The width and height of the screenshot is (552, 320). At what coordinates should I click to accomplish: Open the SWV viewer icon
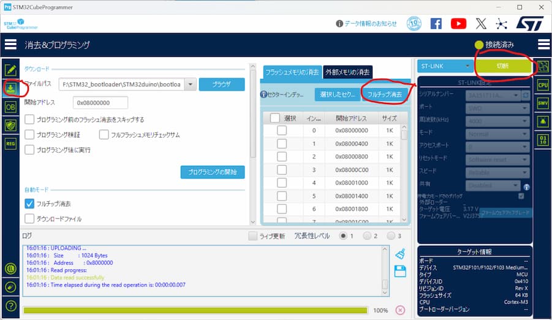543,103
